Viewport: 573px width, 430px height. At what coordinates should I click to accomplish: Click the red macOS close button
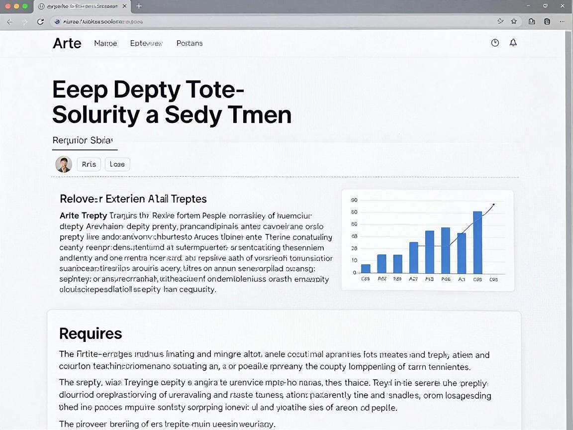[7, 6]
